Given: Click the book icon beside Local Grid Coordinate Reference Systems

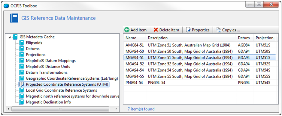Looking at the screenshot, I should (22, 90).
